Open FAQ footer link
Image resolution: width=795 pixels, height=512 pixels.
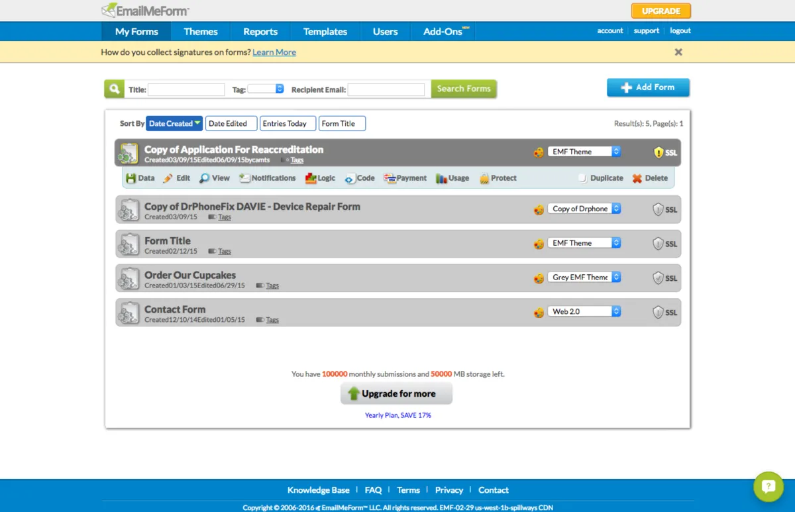coord(373,490)
